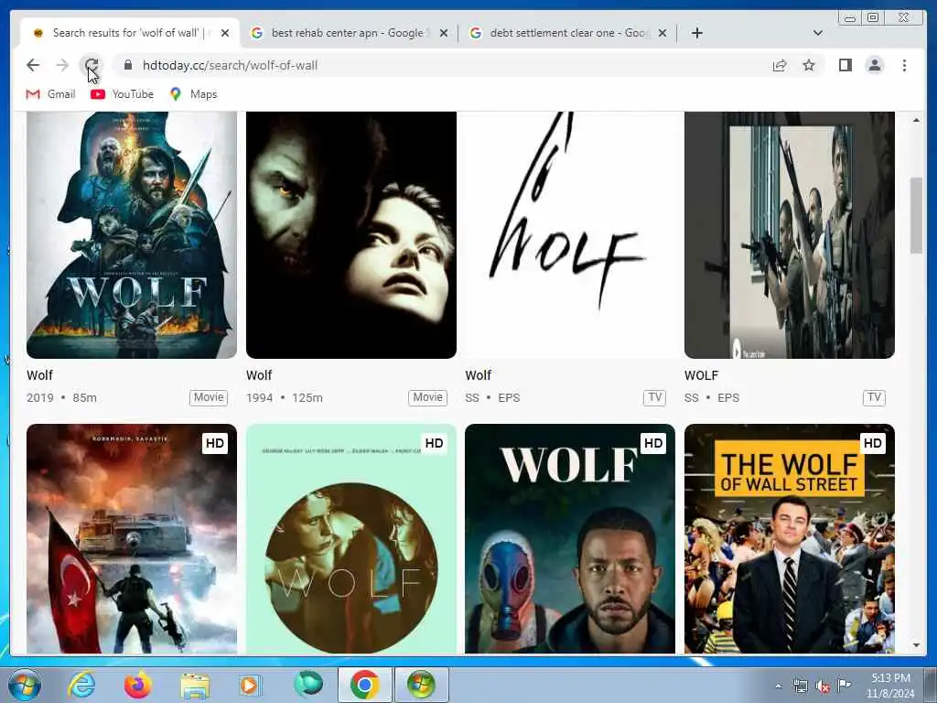Expand the tab search dropdown
937x703 pixels.
pyautogui.click(x=817, y=33)
